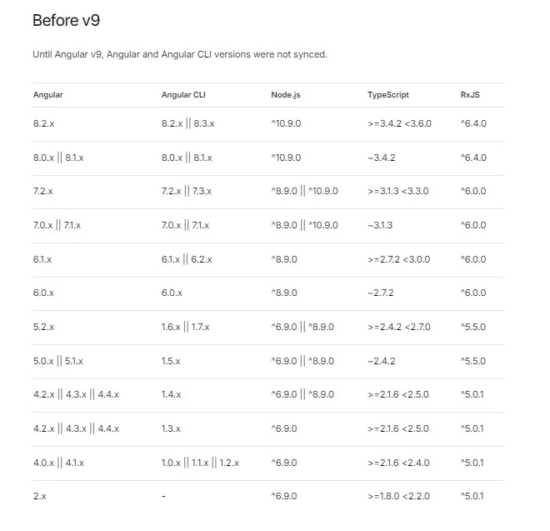The height and width of the screenshot is (531, 550).
Task: Click Angular CLI cell '1.3.x'
Action: pyautogui.click(x=172, y=428)
